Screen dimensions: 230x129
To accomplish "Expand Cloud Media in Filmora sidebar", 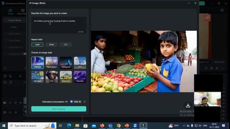I will (6, 40).
